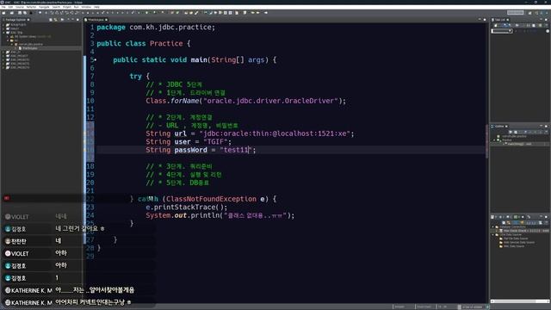
Task: Click the class name Practice on line 3
Action: point(166,44)
